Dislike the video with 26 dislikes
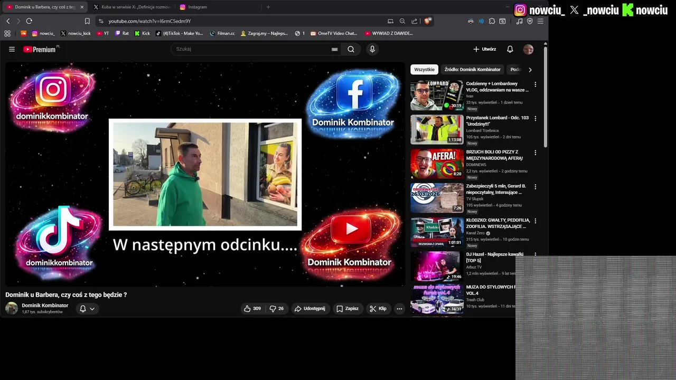The width and height of the screenshot is (676, 380). (x=277, y=309)
